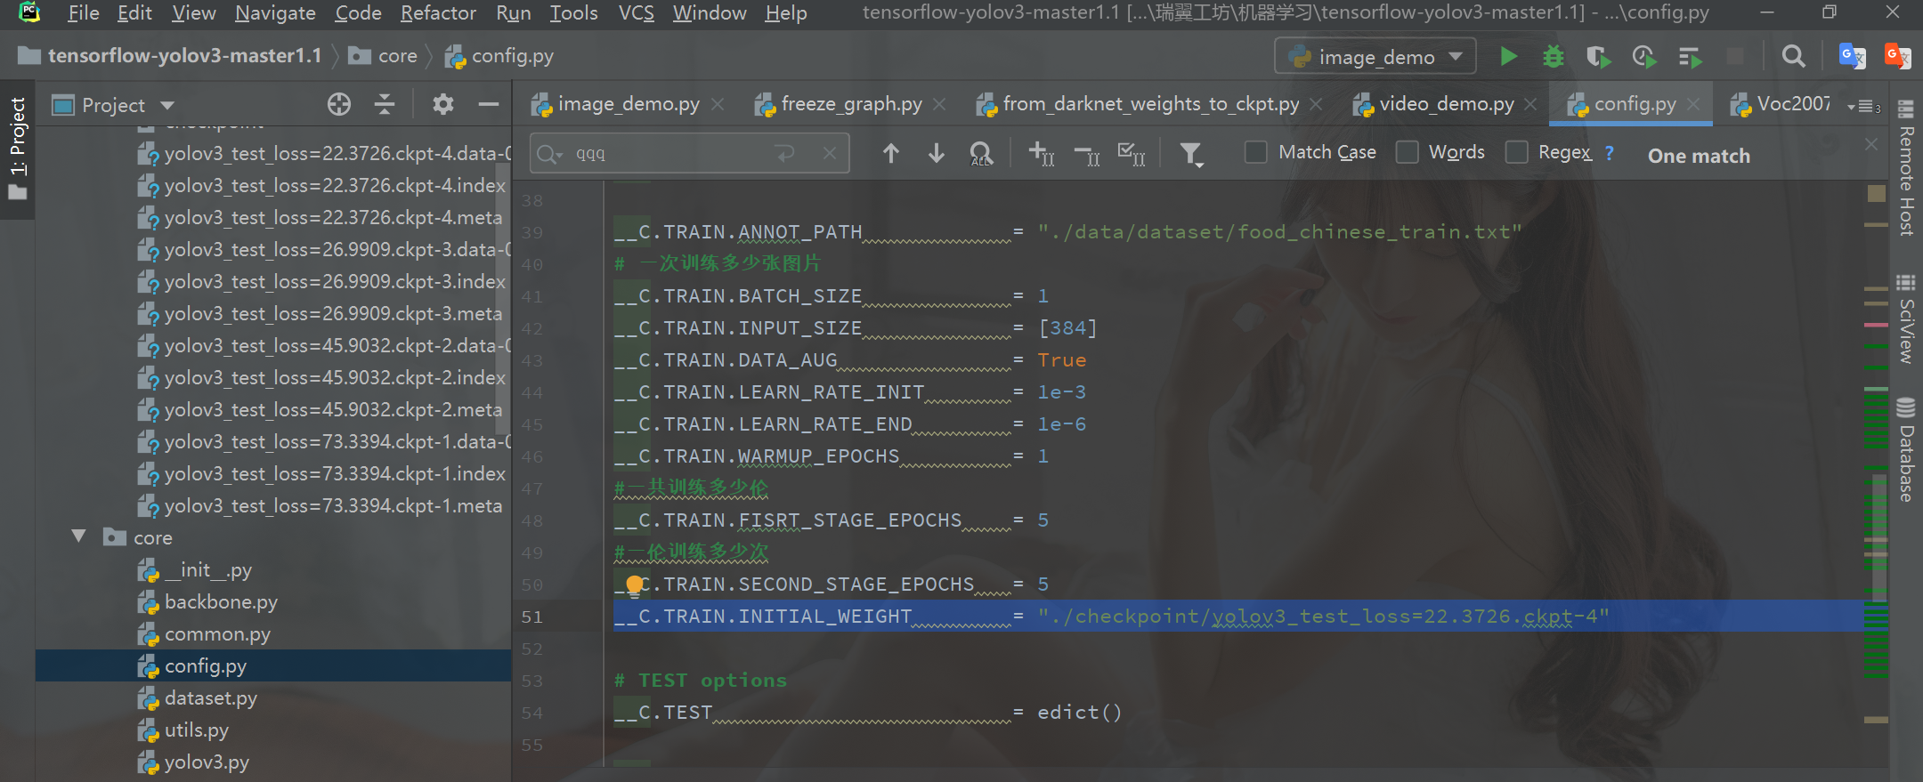Switch to the freeze_graph.py tab

coord(850,104)
